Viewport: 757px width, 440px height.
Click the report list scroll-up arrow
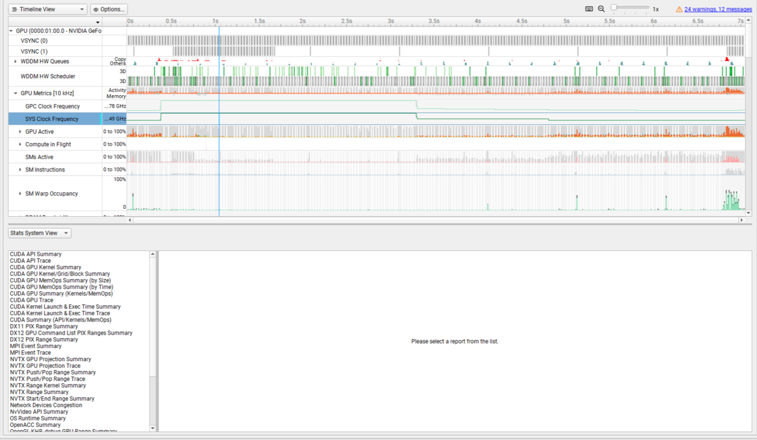point(152,254)
